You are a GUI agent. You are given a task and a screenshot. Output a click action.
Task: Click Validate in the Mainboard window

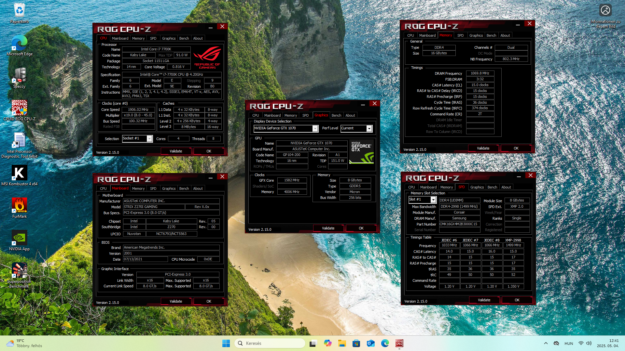[x=176, y=301]
